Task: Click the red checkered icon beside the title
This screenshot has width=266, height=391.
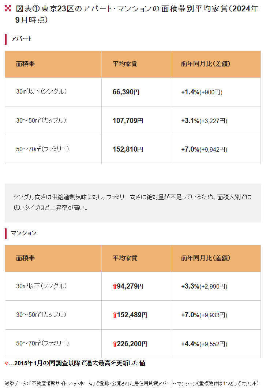Action: tap(8, 8)
